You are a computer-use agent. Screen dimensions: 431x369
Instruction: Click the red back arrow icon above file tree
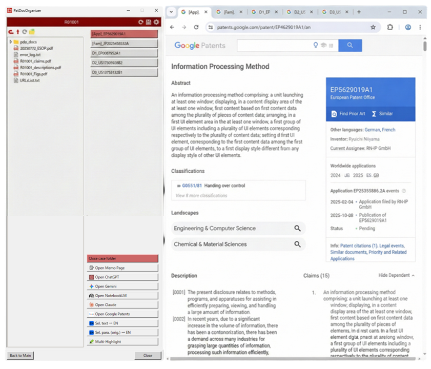pyautogui.click(x=11, y=32)
